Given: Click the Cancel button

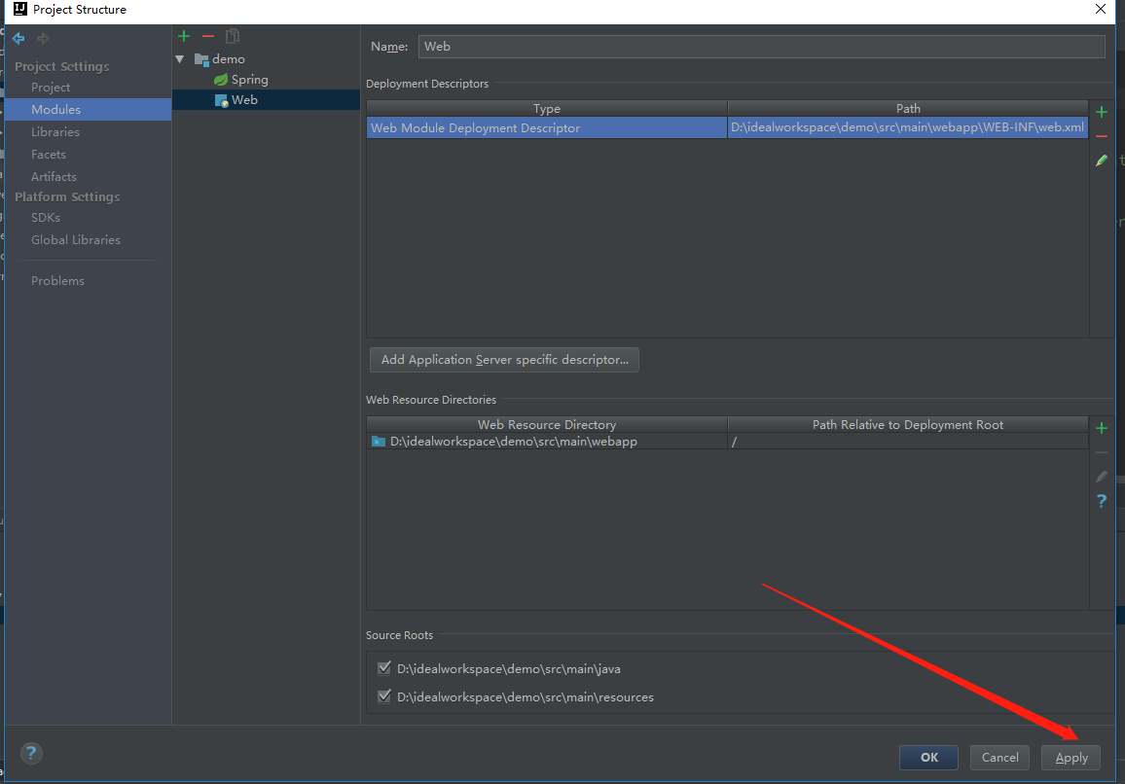Looking at the screenshot, I should (x=999, y=758).
